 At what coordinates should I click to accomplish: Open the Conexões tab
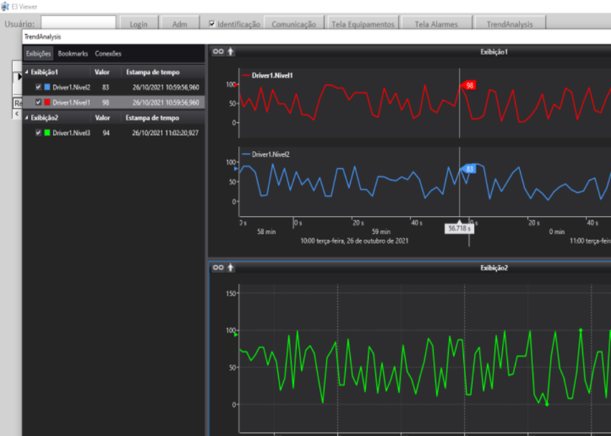(108, 54)
